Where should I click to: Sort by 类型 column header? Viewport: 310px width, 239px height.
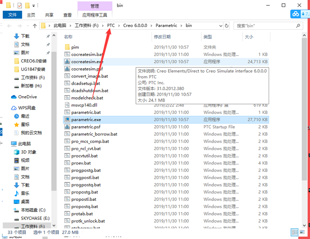pos(207,37)
